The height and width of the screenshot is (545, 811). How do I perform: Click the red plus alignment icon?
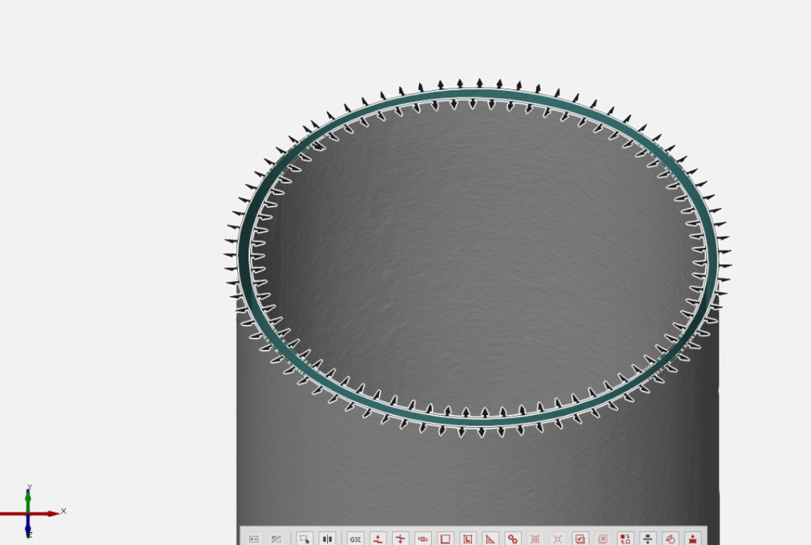pos(399,536)
